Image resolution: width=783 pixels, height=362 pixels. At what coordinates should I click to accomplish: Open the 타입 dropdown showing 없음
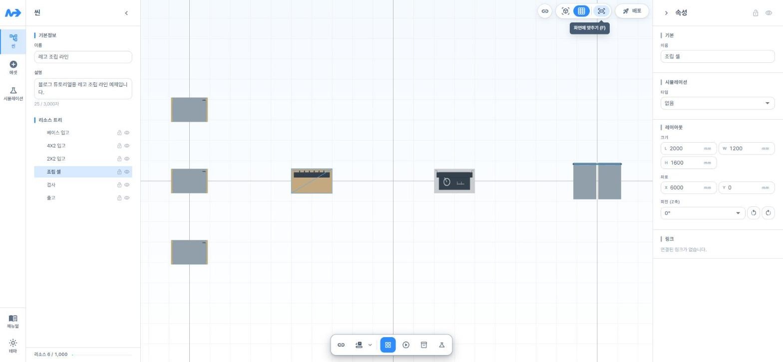pos(718,103)
